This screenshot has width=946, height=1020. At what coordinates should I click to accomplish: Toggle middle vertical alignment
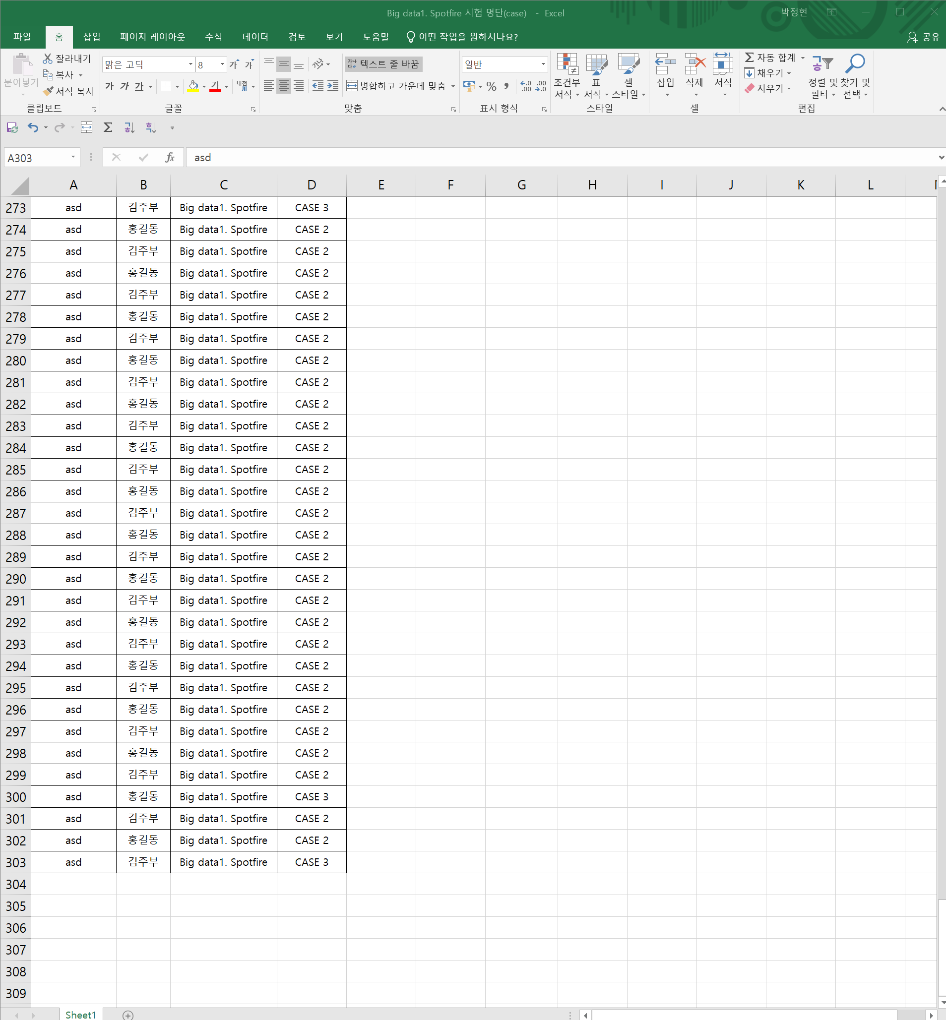coord(284,64)
